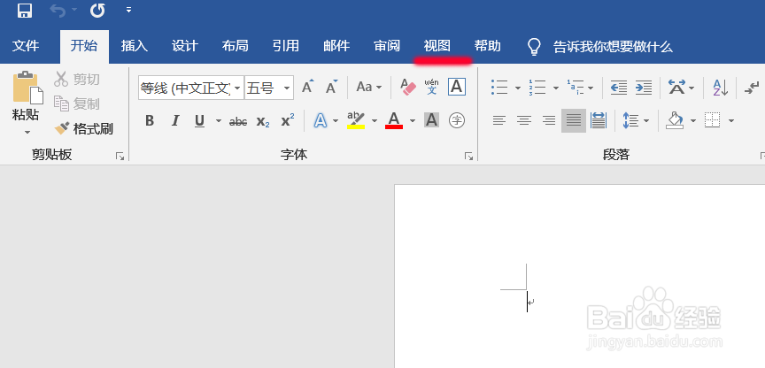Click the line spacing icon
765x368 pixels.
630,120
